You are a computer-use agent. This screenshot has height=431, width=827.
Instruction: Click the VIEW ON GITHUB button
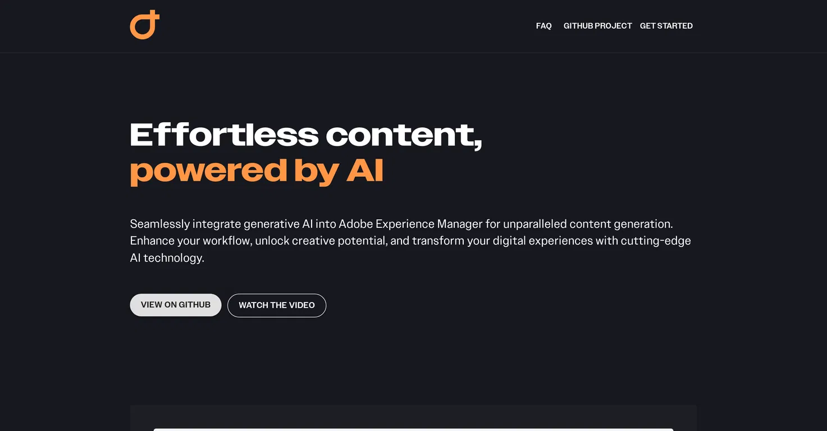coord(176,305)
